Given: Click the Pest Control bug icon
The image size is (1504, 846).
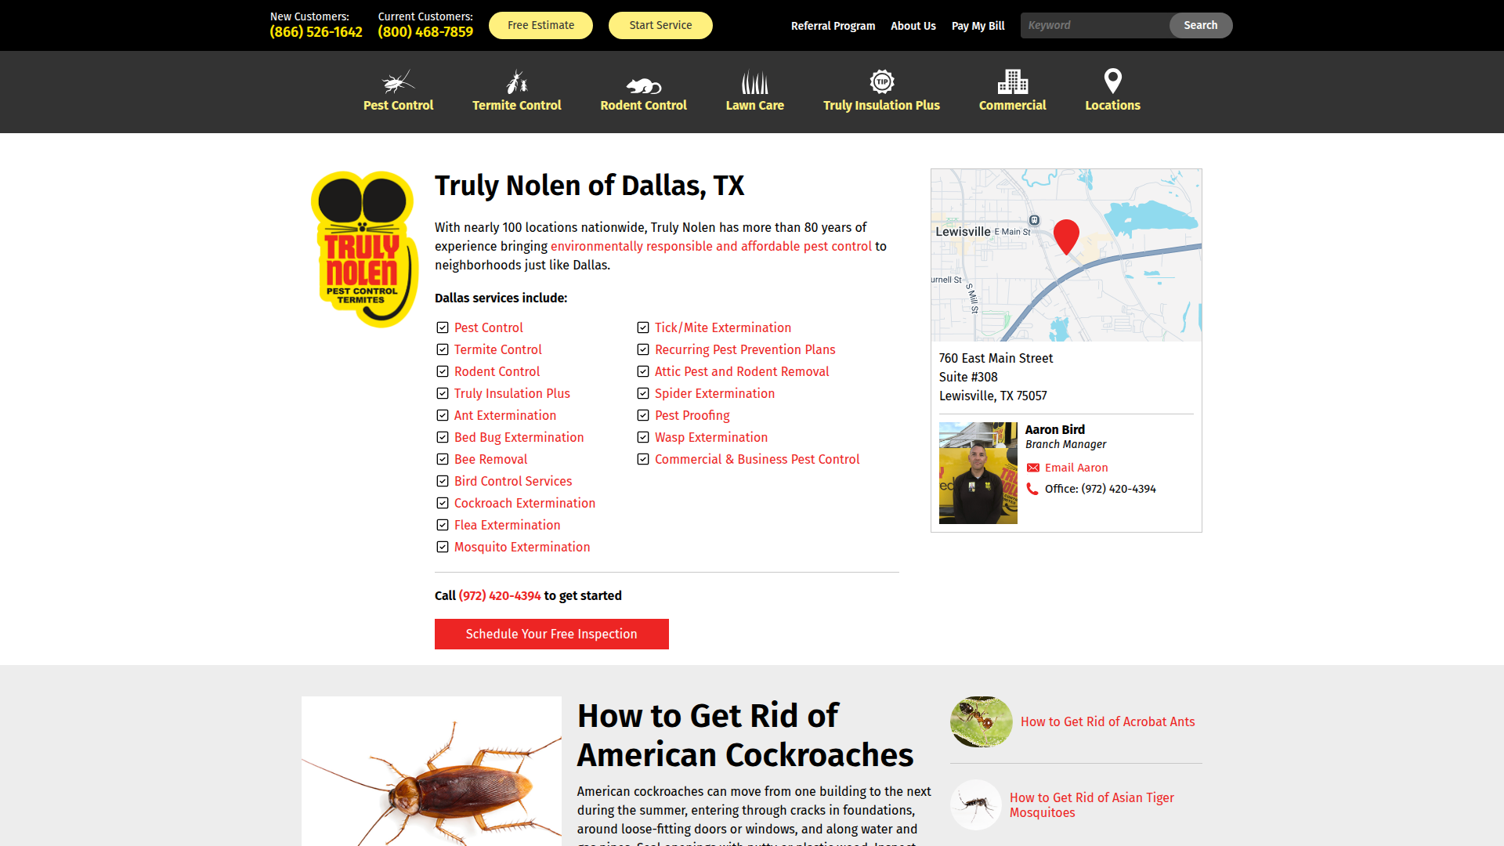Looking at the screenshot, I should [398, 81].
